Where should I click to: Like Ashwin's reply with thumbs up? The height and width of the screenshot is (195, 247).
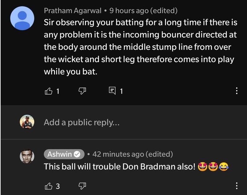pos(49,186)
